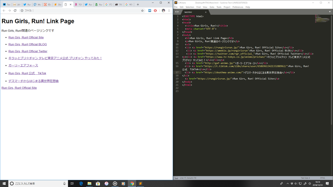Click blue extension icon beside bookmark star
333x187 pixels.
pyautogui.click(x=150, y=11)
